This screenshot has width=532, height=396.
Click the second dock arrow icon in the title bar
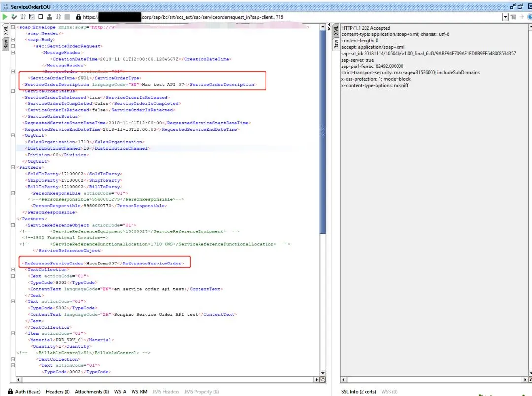coord(521,6)
